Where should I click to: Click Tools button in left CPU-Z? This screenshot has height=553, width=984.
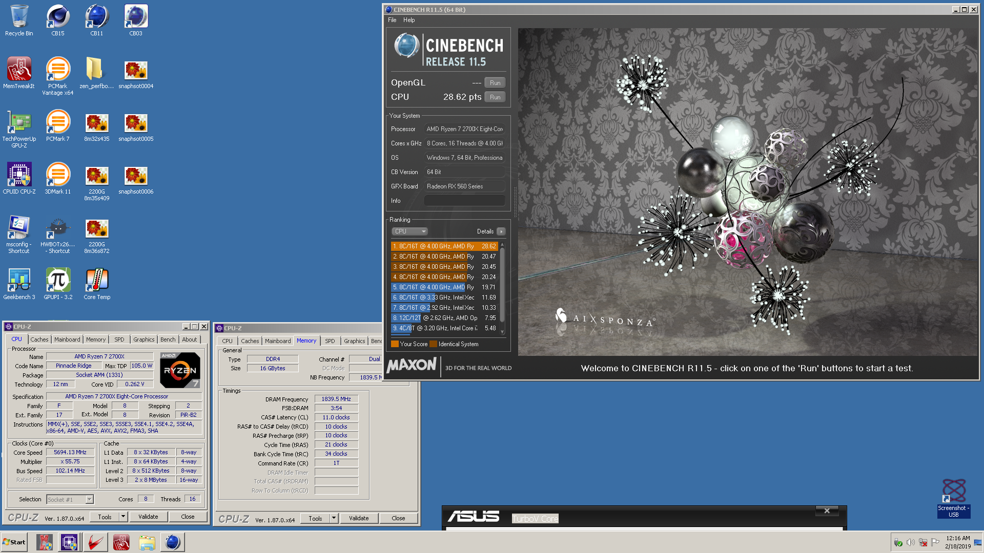click(105, 517)
